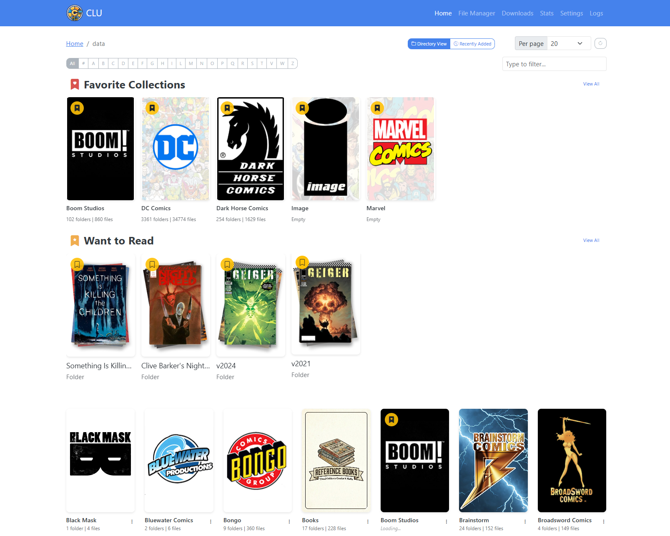670x536 pixels.
Task: Switch to Recently Added view
Action: point(472,44)
